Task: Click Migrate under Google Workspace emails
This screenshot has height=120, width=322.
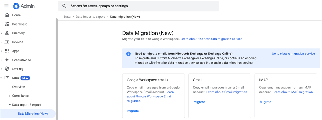Action: [133, 111]
